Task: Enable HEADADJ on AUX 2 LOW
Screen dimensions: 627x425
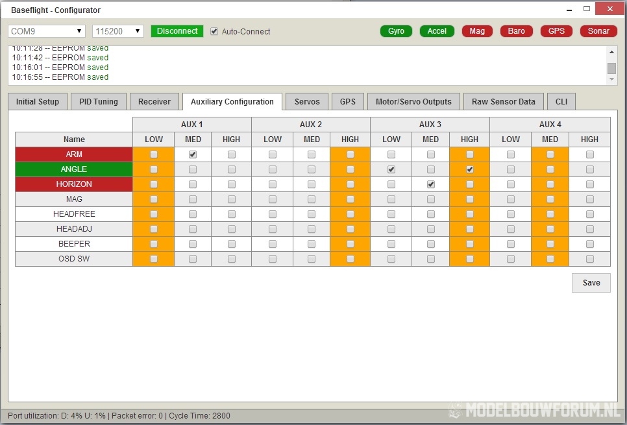Action: [273, 229]
